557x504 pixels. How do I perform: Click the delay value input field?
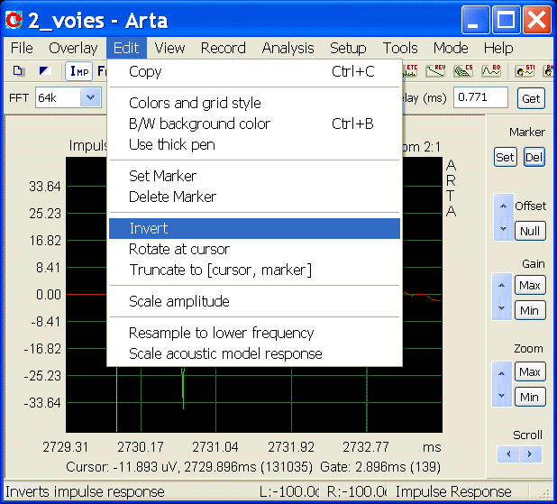(x=480, y=97)
